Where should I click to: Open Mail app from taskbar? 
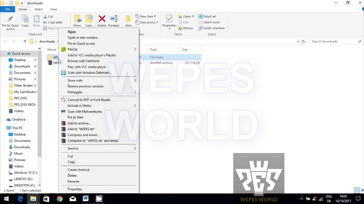[73, 199]
